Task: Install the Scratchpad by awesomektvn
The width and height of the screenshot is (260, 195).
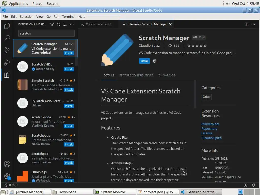Action: click(x=69, y=163)
